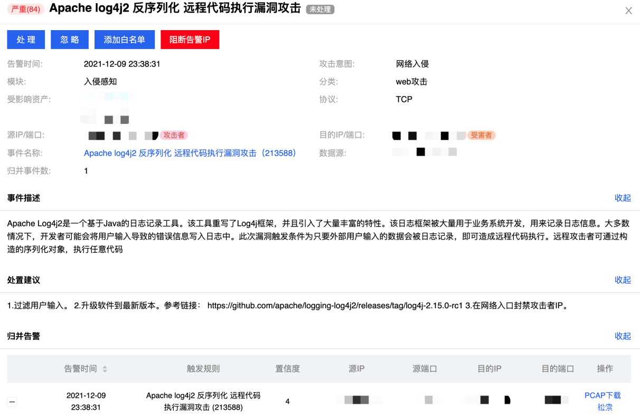Click the 置信度 column header
640x417 pixels.
point(287,368)
